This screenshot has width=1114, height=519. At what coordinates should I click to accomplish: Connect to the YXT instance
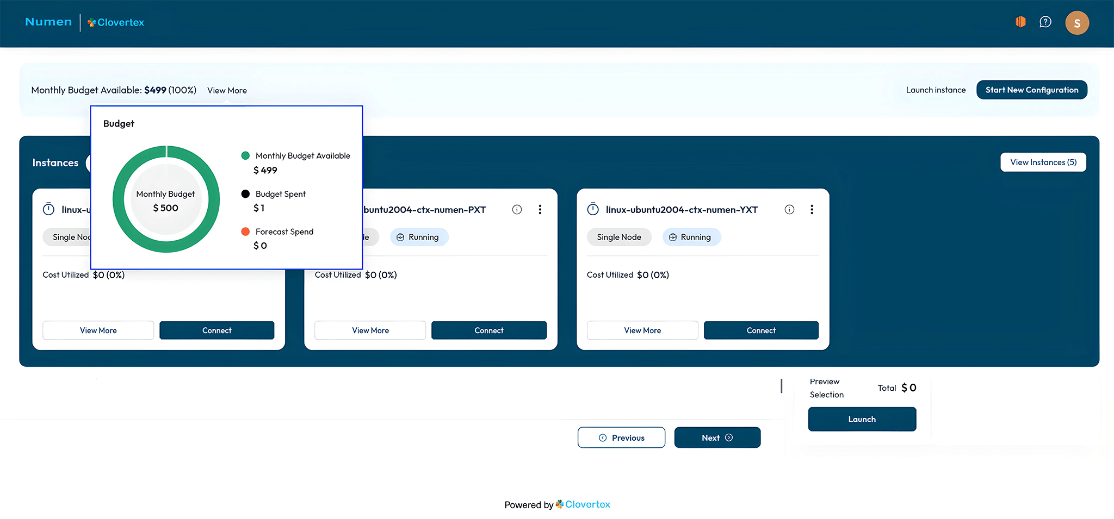click(x=760, y=330)
